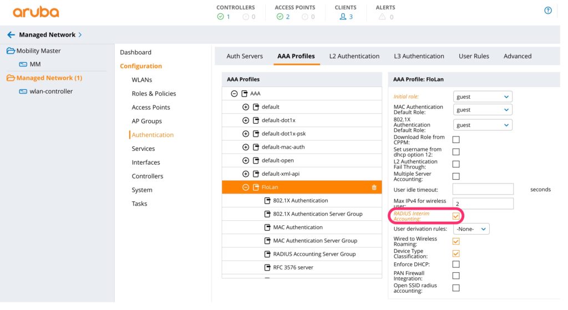Delete the FloLan profile via trash icon
568x310 pixels.
click(x=374, y=187)
